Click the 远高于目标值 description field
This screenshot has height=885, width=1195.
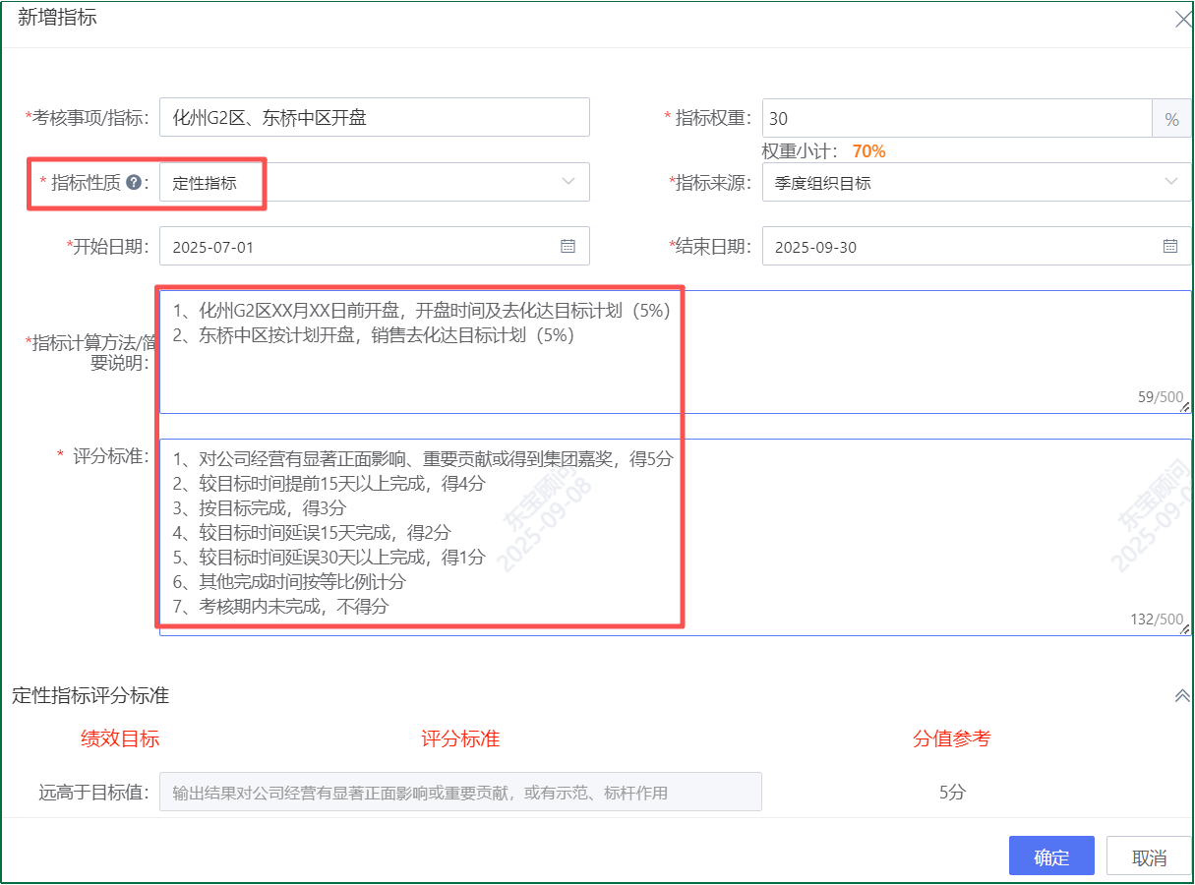tap(460, 792)
